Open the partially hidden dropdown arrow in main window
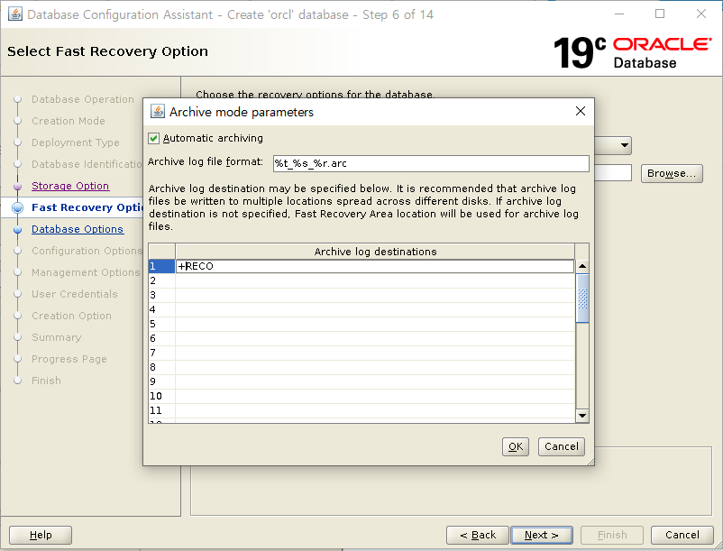 tap(625, 145)
